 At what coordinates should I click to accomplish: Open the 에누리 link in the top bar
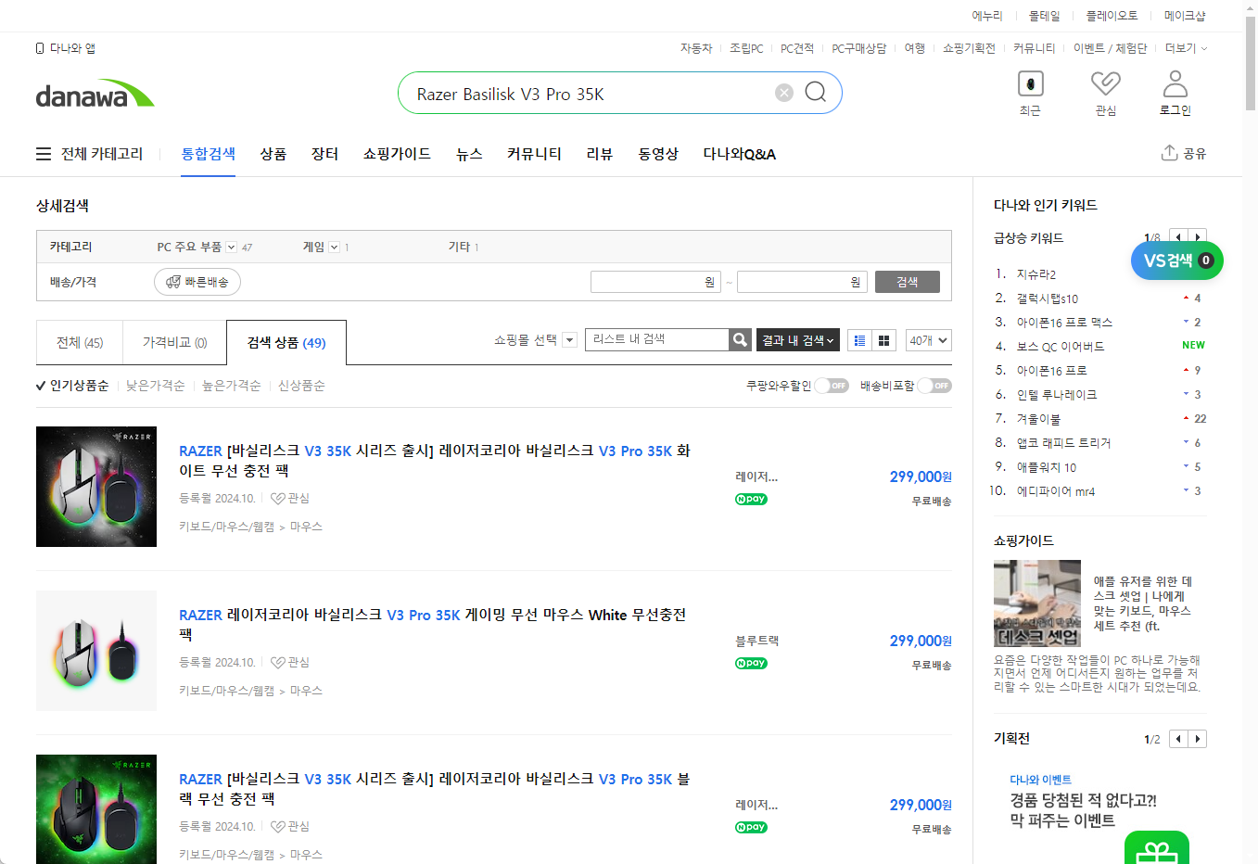click(987, 16)
